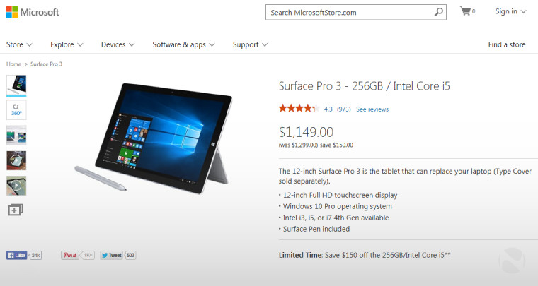Go to Find a store
The height and width of the screenshot is (286, 538).
[507, 44]
